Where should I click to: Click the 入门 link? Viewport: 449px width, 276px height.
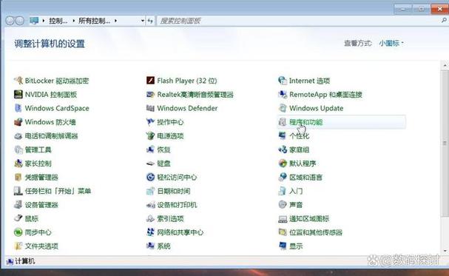[x=296, y=191]
